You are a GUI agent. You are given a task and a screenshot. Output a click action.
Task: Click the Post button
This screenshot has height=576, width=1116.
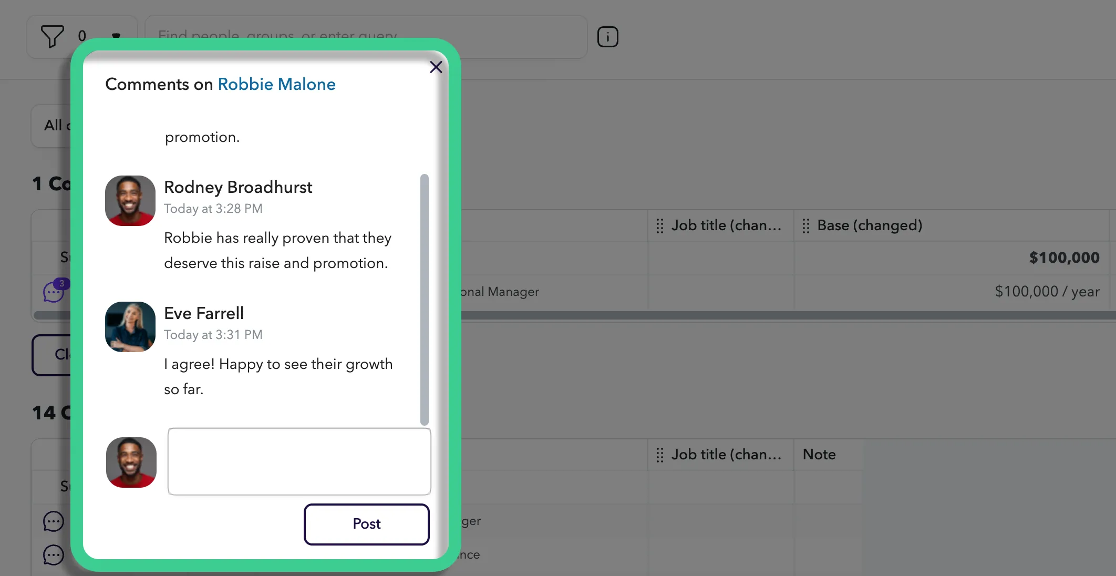(366, 524)
